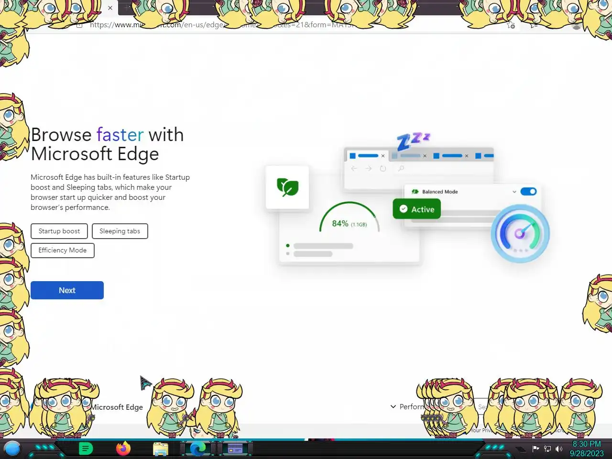Viewport: 612px width, 459px height.
Task: Click the Next button
Action: [x=67, y=290]
